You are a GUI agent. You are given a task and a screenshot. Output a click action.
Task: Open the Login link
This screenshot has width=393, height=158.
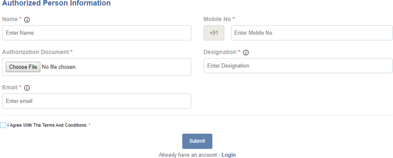(229, 155)
